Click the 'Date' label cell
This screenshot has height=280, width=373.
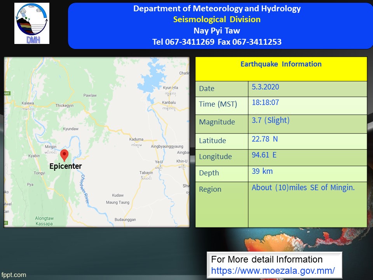coord(222,89)
